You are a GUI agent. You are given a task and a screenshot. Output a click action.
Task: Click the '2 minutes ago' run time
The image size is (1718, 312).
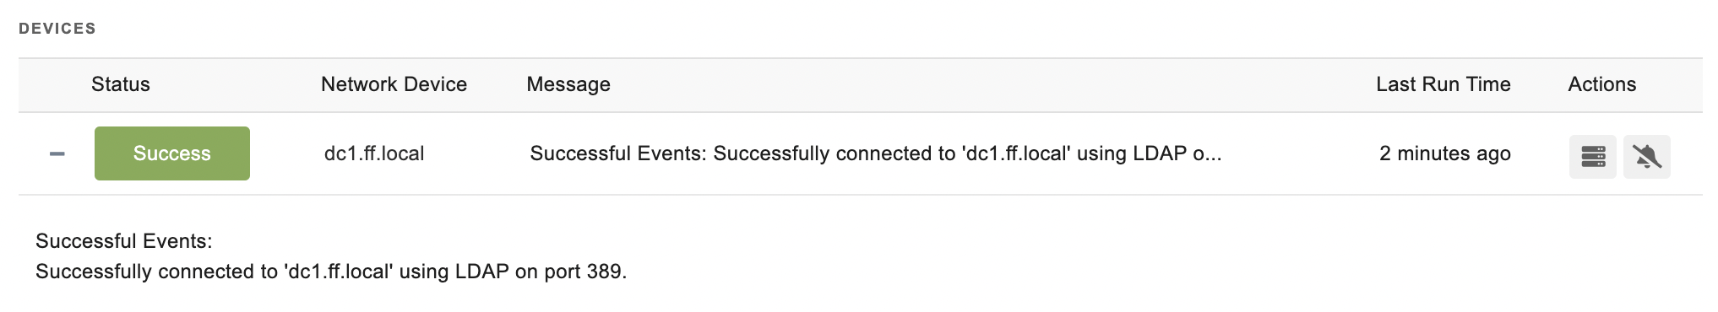point(1445,153)
